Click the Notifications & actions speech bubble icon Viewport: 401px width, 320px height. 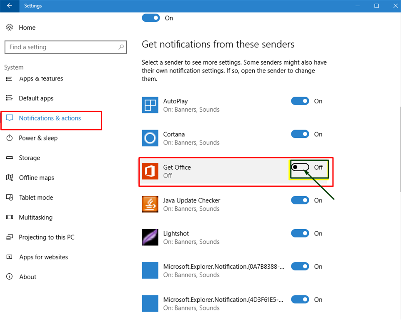click(x=10, y=118)
